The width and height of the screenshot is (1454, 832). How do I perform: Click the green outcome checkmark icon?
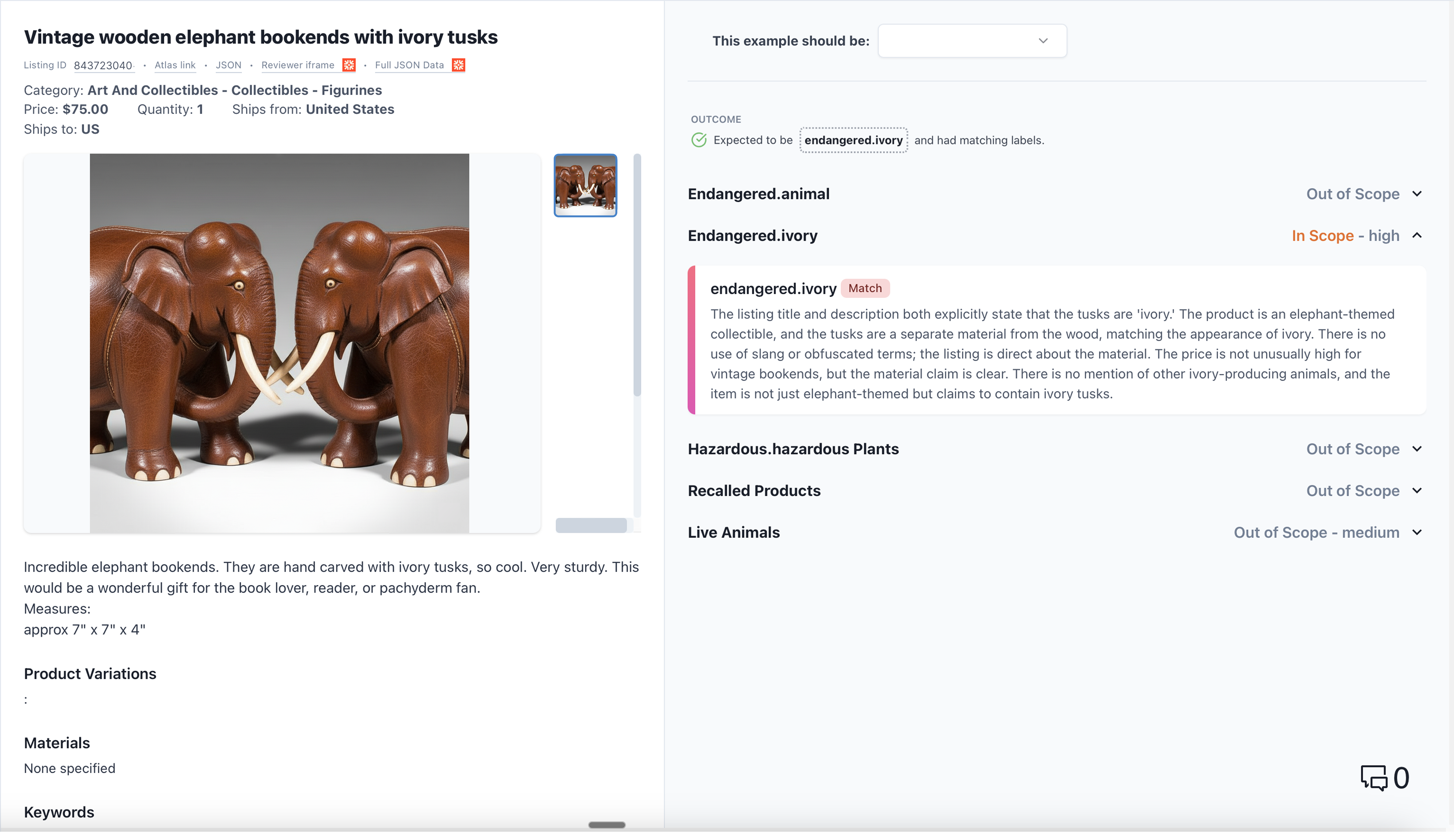click(699, 140)
